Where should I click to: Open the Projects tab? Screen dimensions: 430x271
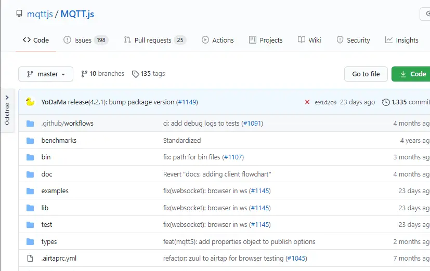pos(266,40)
